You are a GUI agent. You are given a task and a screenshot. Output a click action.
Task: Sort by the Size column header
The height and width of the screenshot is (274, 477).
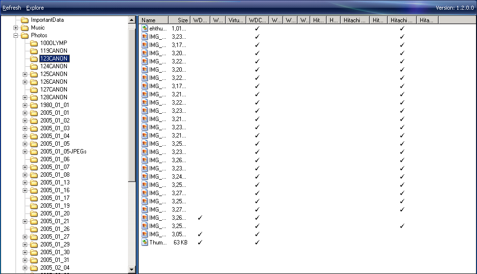point(179,20)
